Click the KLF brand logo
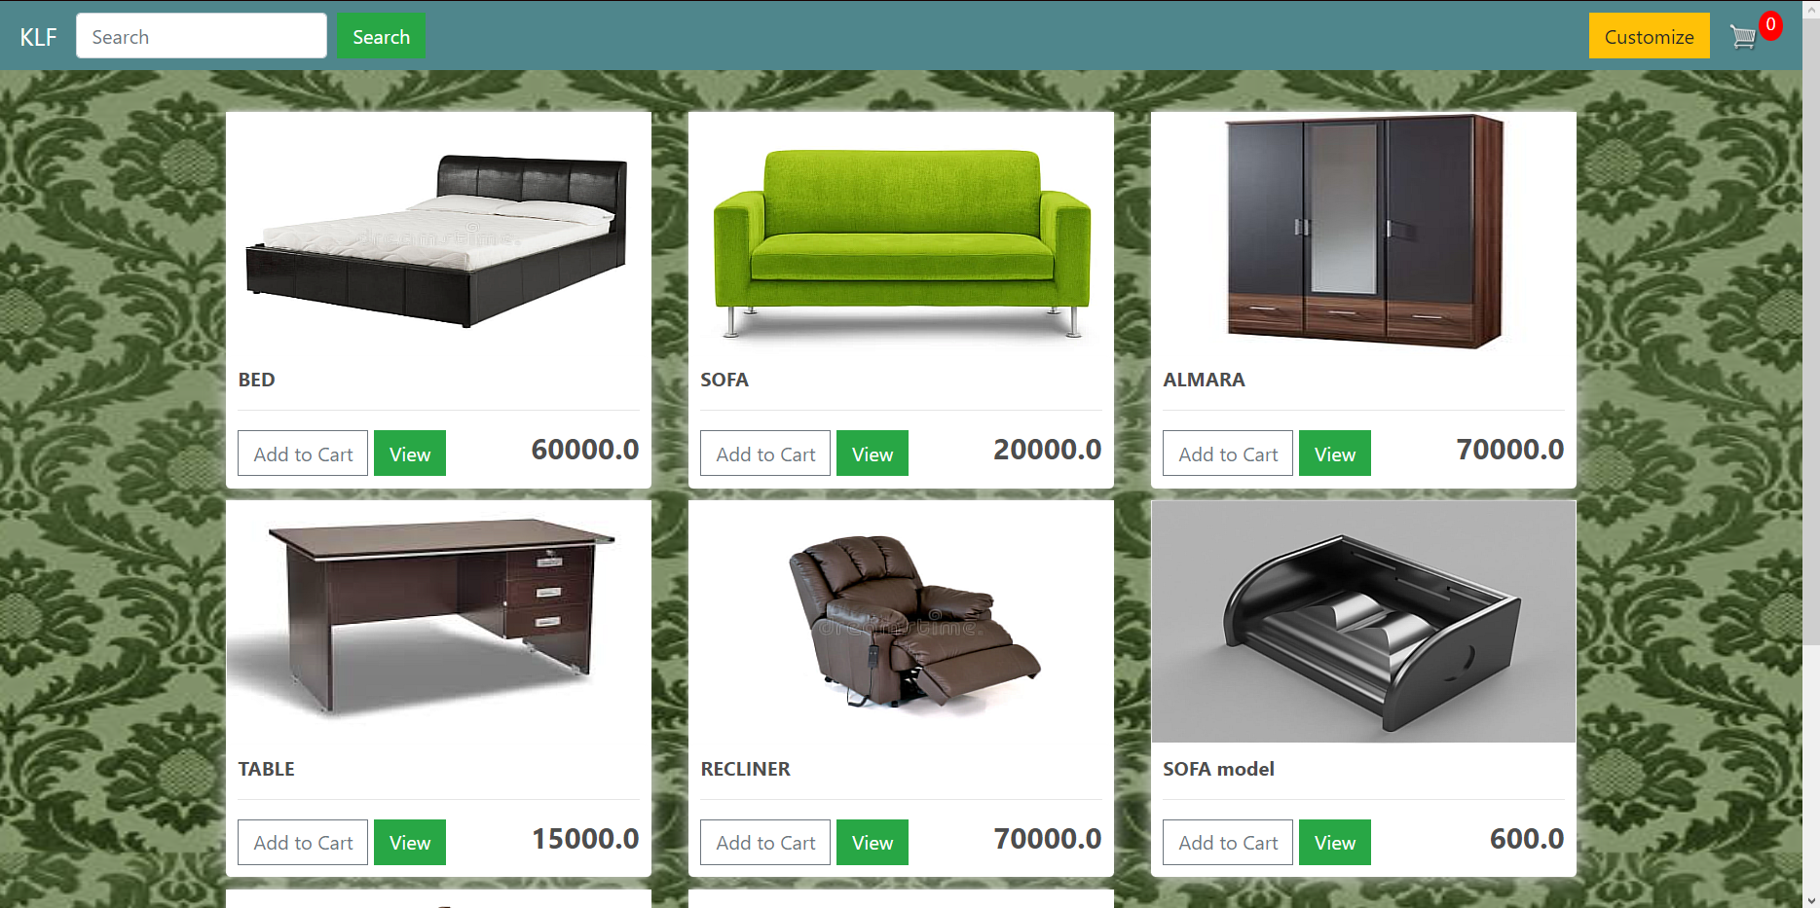The width and height of the screenshot is (1820, 908). pyautogui.click(x=38, y=37)
